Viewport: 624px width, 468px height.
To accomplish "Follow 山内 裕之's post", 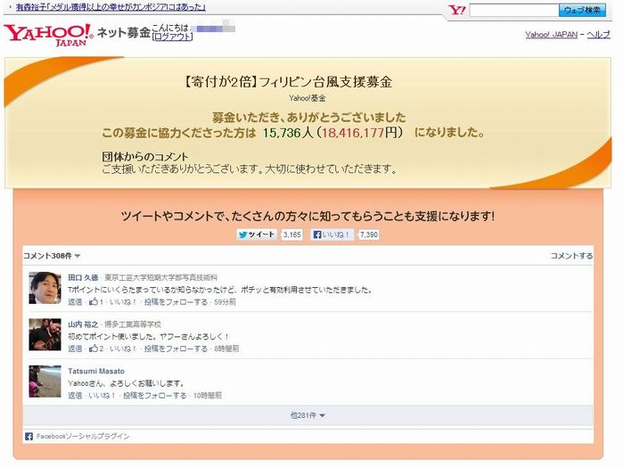I will click(176, 349).
